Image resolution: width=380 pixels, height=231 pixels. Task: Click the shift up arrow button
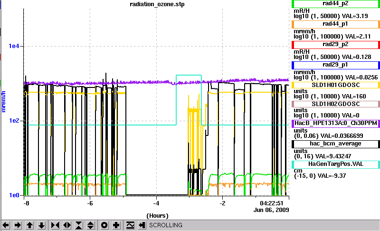click(29, 225)
